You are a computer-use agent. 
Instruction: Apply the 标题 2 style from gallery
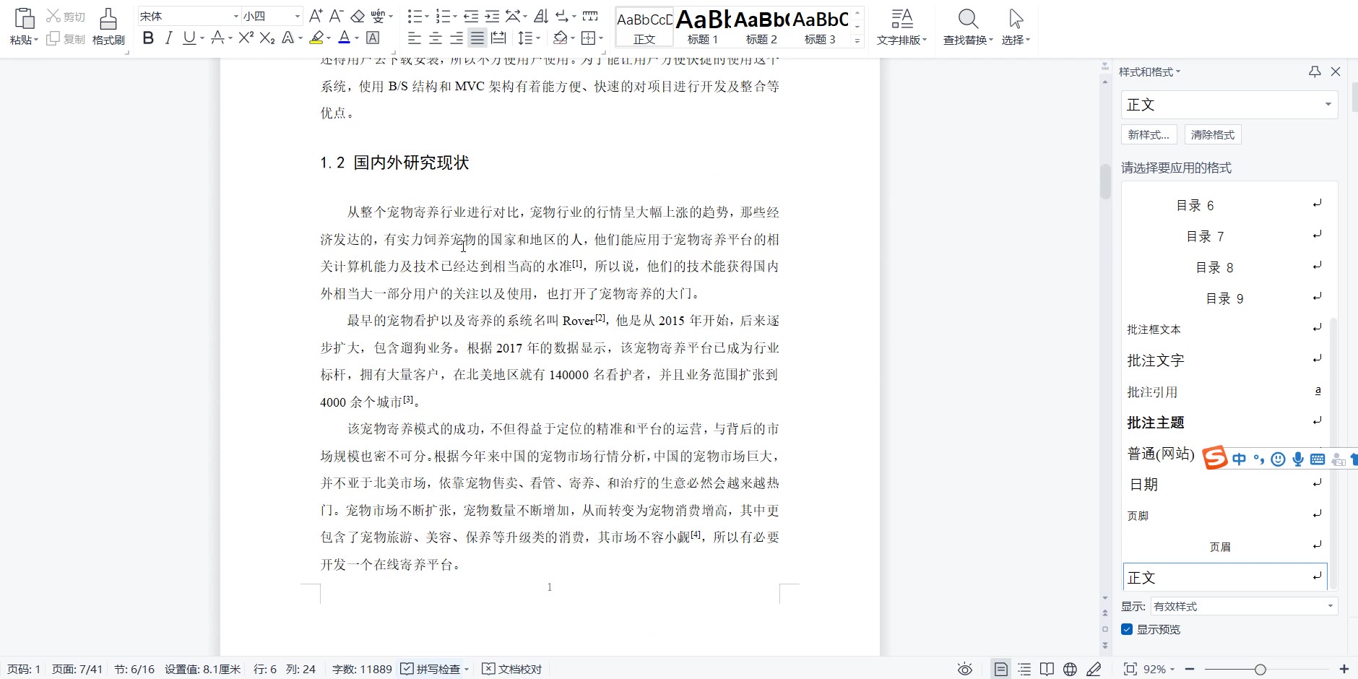pos(761,27)
